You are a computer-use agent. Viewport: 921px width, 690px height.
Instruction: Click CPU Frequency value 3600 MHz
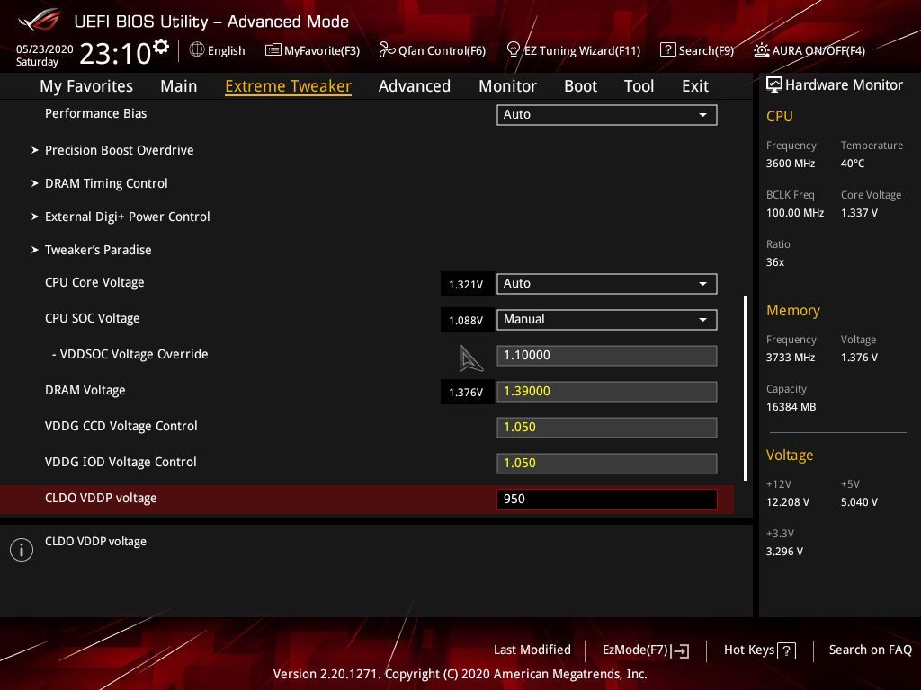point(790,164)
